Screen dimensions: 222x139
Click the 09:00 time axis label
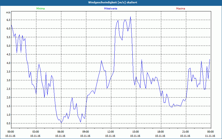point(86,132)
